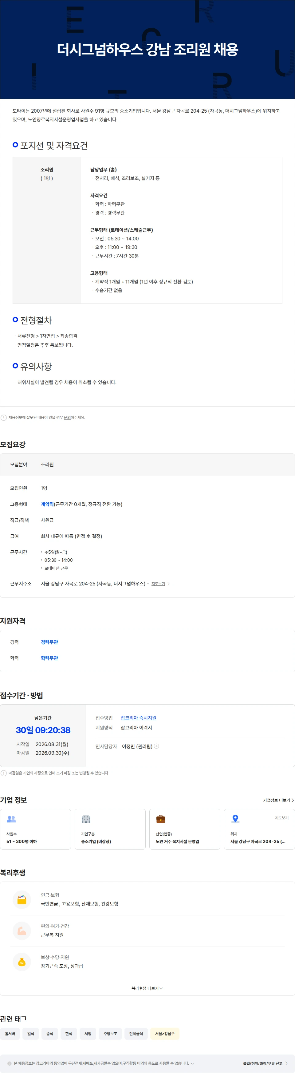
Task: Expand the footer copyright notice chevron
Action: (x=192, y=1063)
